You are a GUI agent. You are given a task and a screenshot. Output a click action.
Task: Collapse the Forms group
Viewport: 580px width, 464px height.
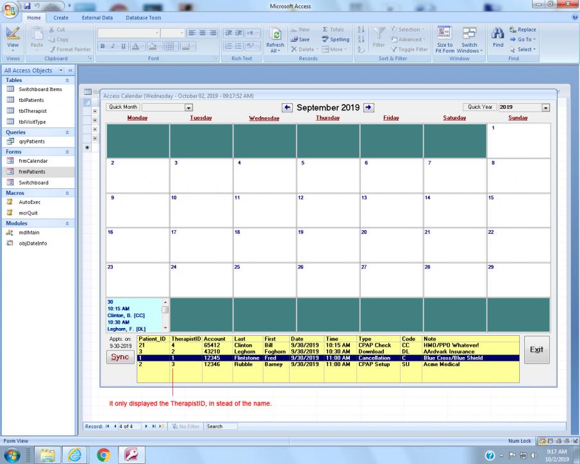[x=67, y=152]
